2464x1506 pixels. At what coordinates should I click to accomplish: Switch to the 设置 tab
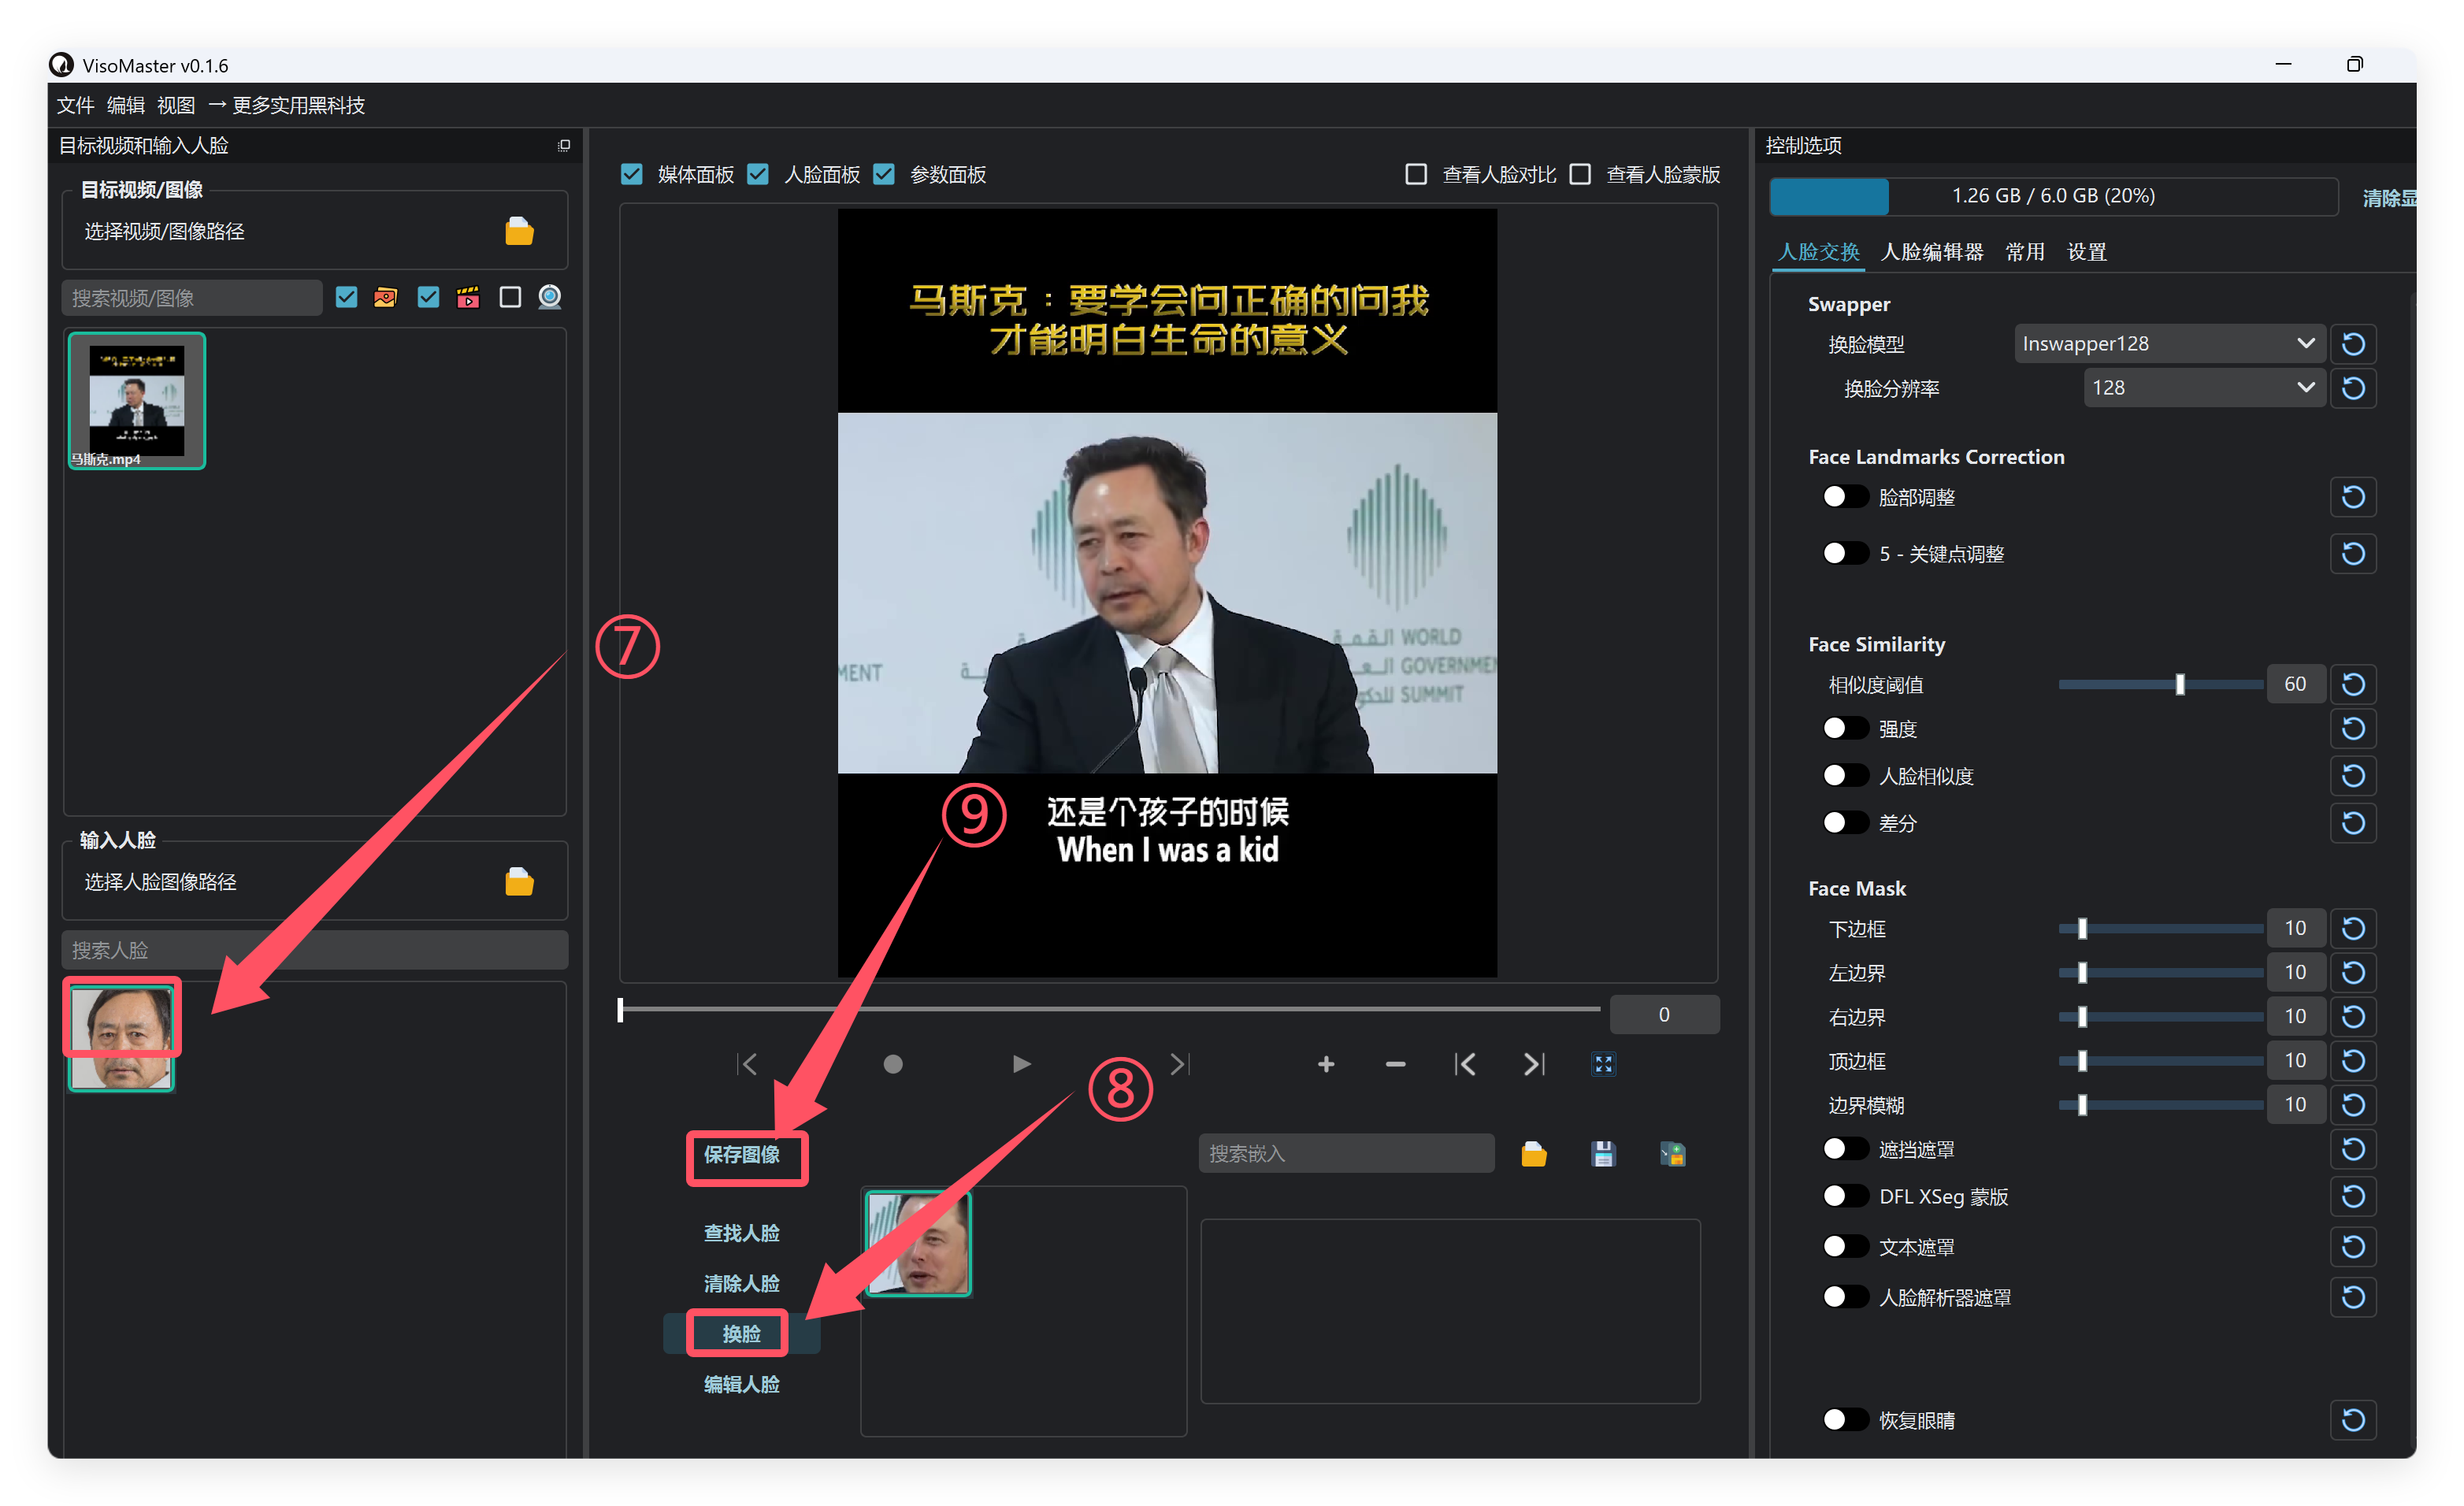click(2087, 252)
